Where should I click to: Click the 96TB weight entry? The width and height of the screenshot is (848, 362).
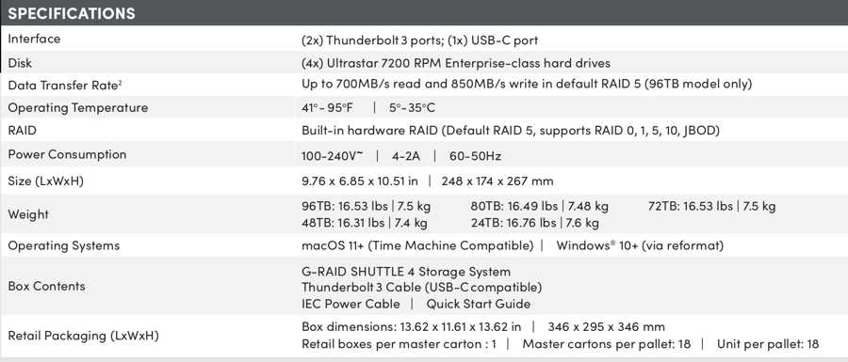(367, 206)
